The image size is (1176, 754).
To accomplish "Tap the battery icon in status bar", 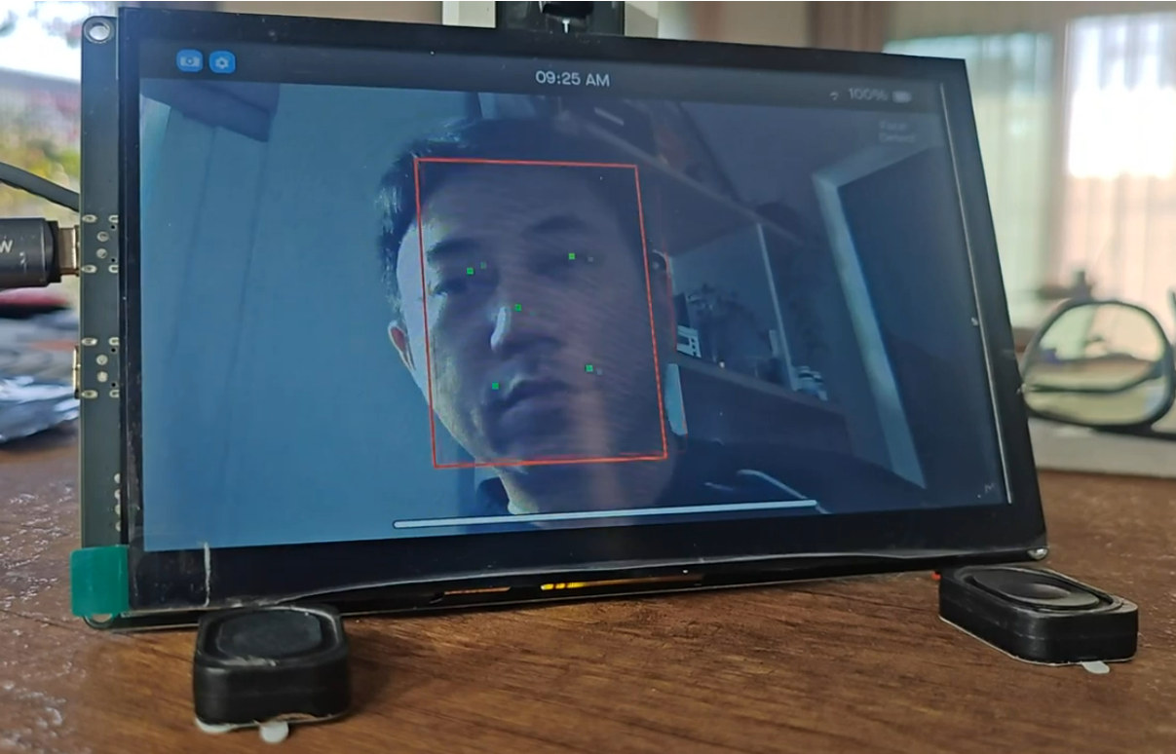I will (902, 96).
